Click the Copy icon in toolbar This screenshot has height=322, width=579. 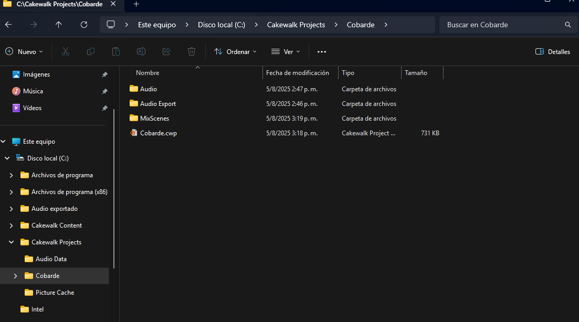pyautogui.click(x=91, y=51)
